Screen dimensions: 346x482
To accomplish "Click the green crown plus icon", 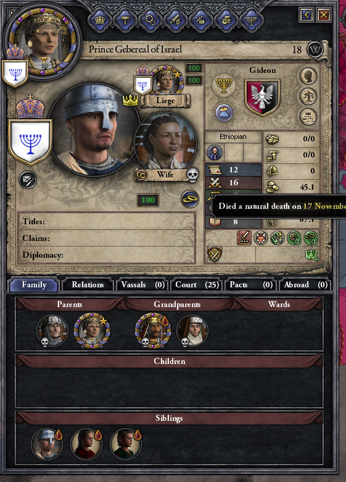I will click(x=311, y=255).
